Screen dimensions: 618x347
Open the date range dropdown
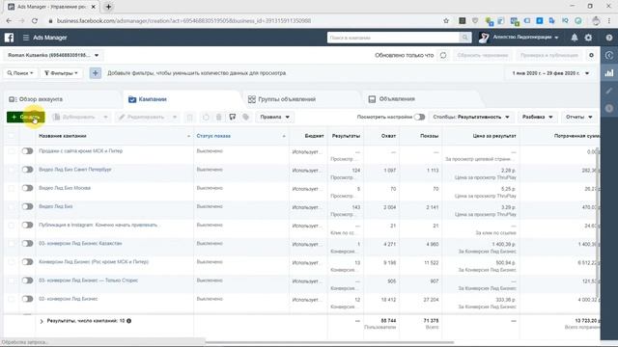pyautogui.click(x=550, y=73)
